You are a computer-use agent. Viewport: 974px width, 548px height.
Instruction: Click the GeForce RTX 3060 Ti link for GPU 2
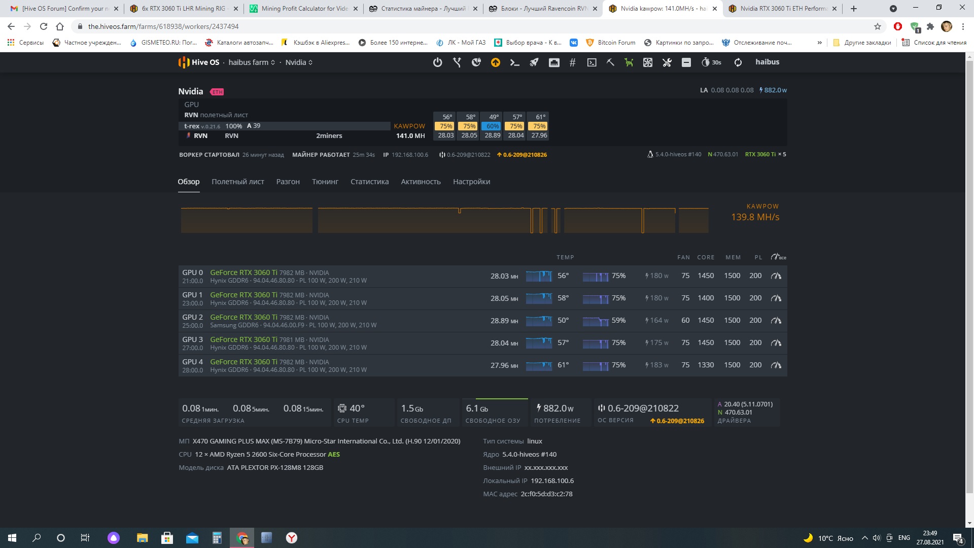243,317
